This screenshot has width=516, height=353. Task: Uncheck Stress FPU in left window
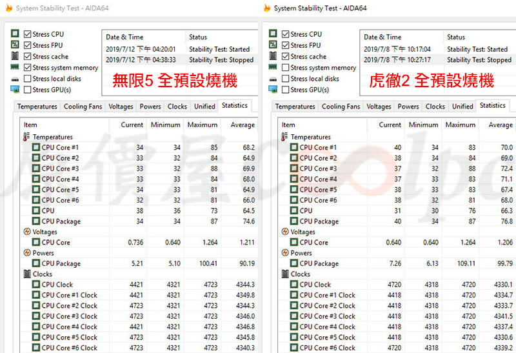(x=27, y=45)
